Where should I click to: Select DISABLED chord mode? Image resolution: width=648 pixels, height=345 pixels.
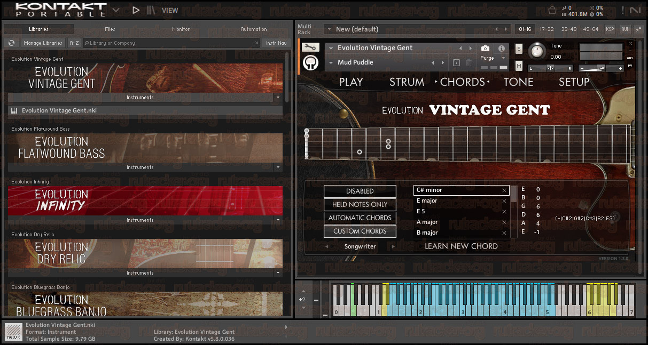point(360,191)
